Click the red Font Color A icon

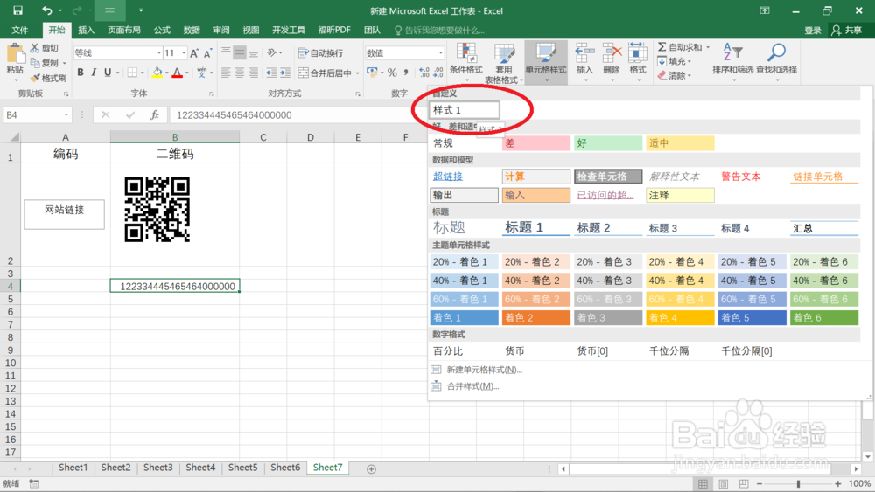click(x=178, y=73)
